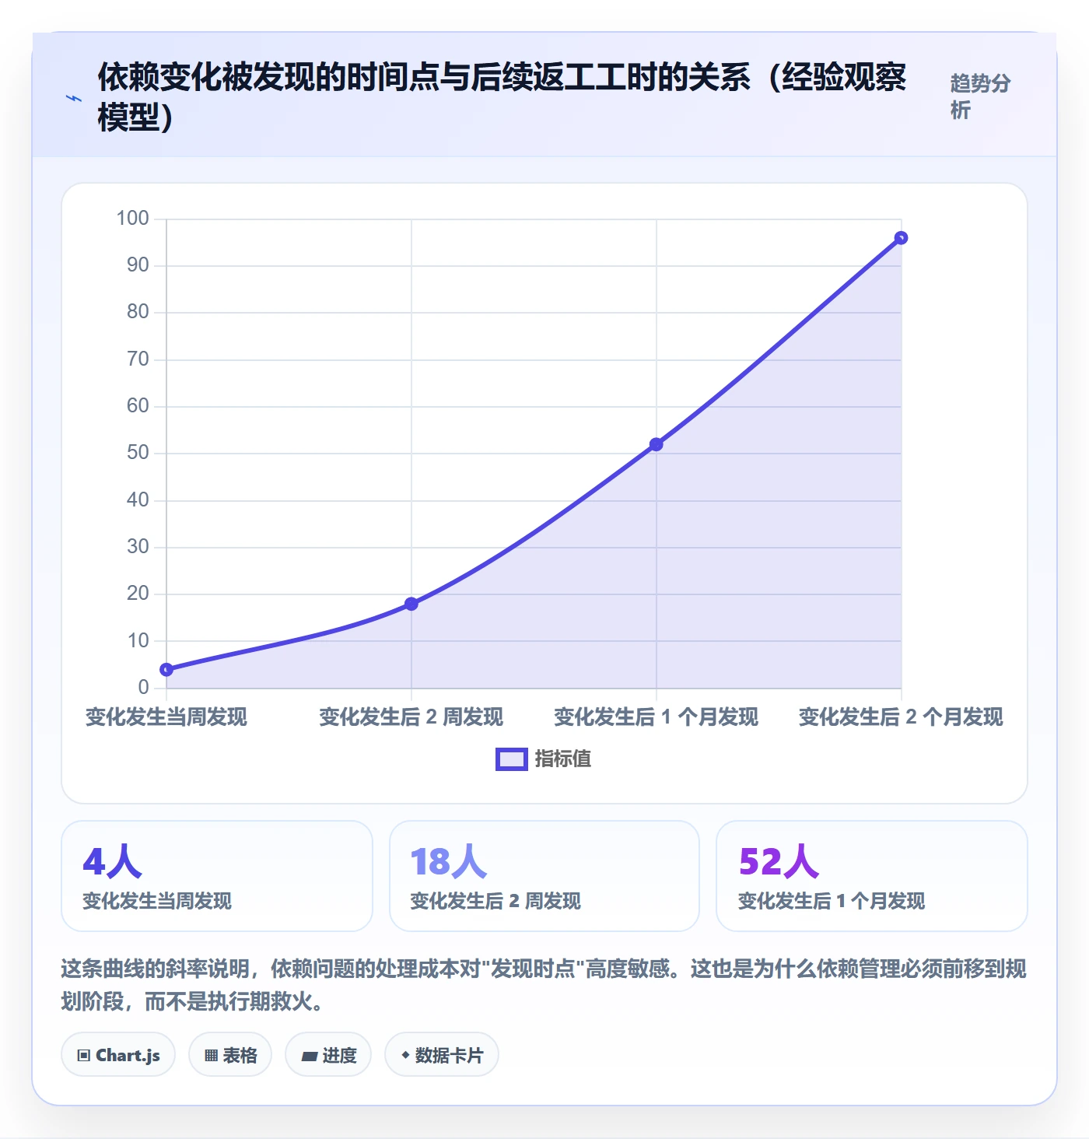Click x-axis label 变化发生当周发现
The width and height of the screenshot is (1089, 1139).
click(x=166, y=717)
